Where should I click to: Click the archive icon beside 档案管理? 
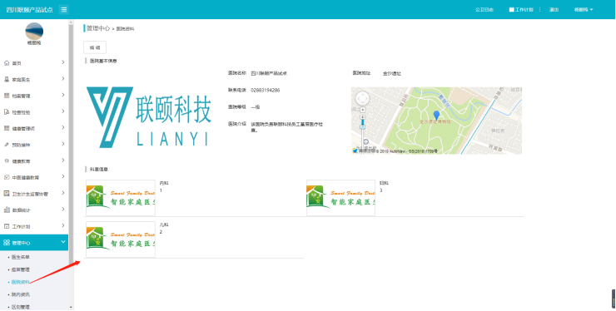point(7,96)
